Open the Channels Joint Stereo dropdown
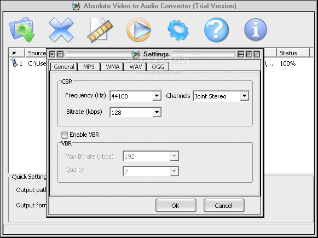 (244, 96)
